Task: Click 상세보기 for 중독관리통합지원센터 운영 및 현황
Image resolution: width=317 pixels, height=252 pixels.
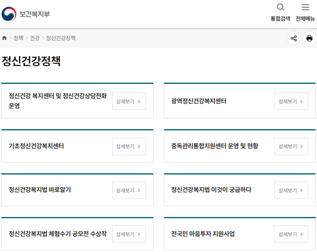Action: [x=291, y=146]
